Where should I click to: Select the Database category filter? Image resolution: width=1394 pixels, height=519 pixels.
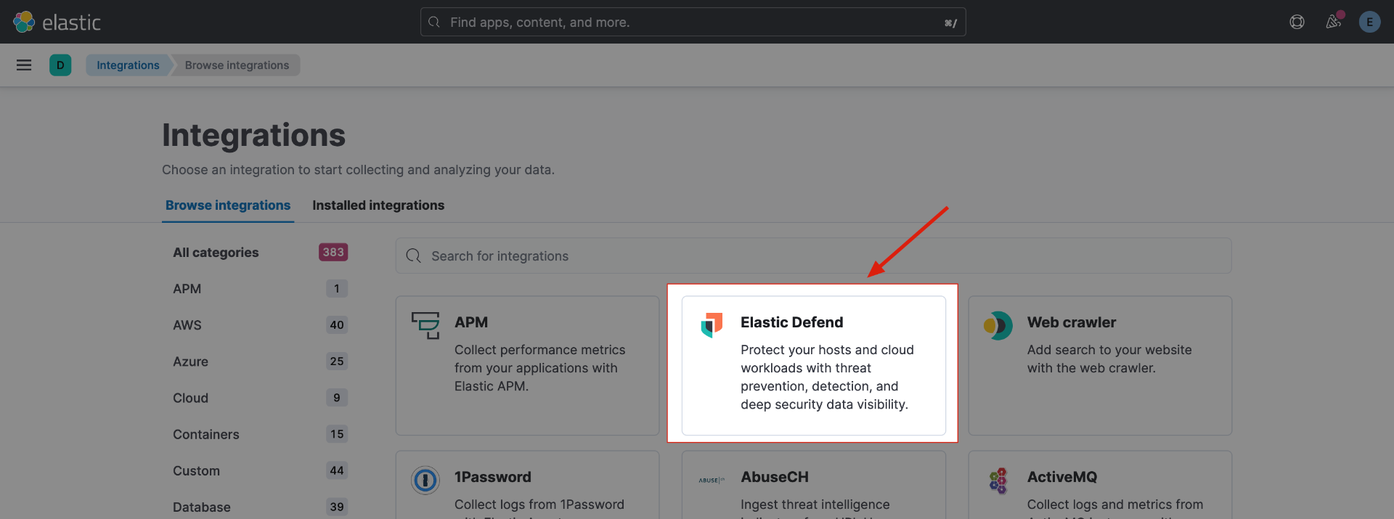click(202, 507)
